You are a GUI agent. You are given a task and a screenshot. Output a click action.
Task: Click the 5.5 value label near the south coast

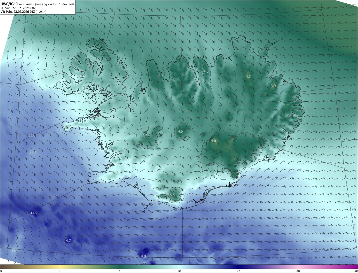(x=172, y=195)
